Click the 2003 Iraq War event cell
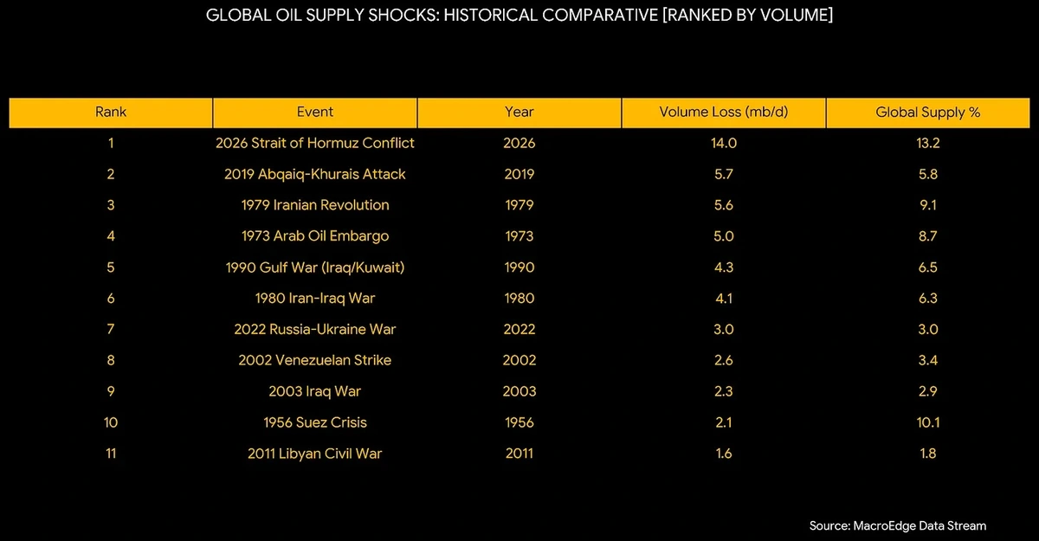Screen dimensions: 1039x541 (x=314, y=391)
